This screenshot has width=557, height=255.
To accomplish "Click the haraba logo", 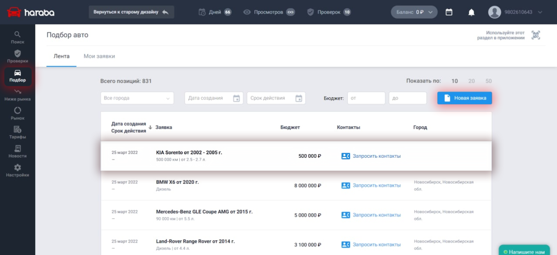I will point(32,12).
